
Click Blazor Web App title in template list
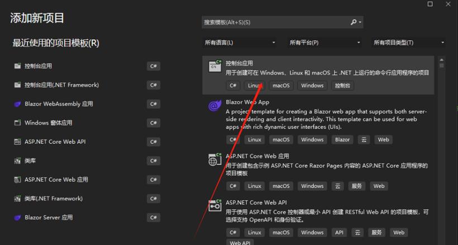(x=247, y=102)
